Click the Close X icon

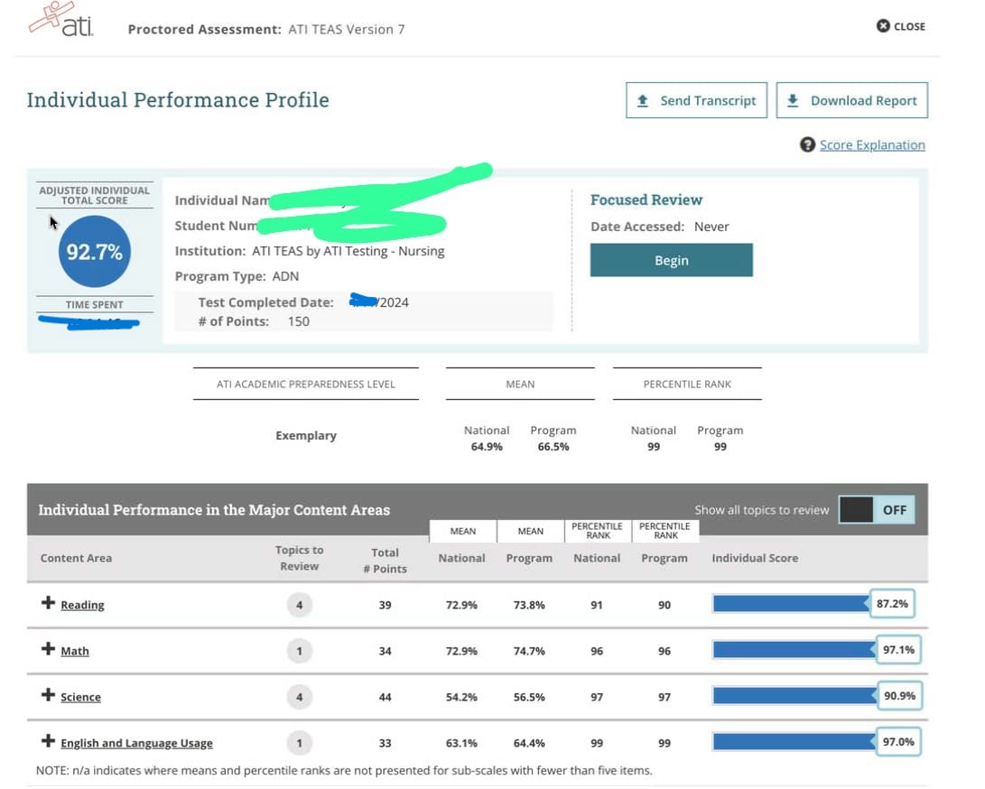pyautogui.click(x=883, y=26)
